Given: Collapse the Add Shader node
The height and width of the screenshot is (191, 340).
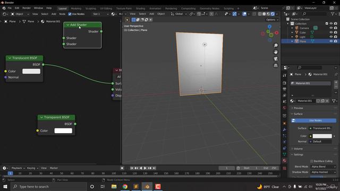Looking at the screenshot, I should point(67,25).
